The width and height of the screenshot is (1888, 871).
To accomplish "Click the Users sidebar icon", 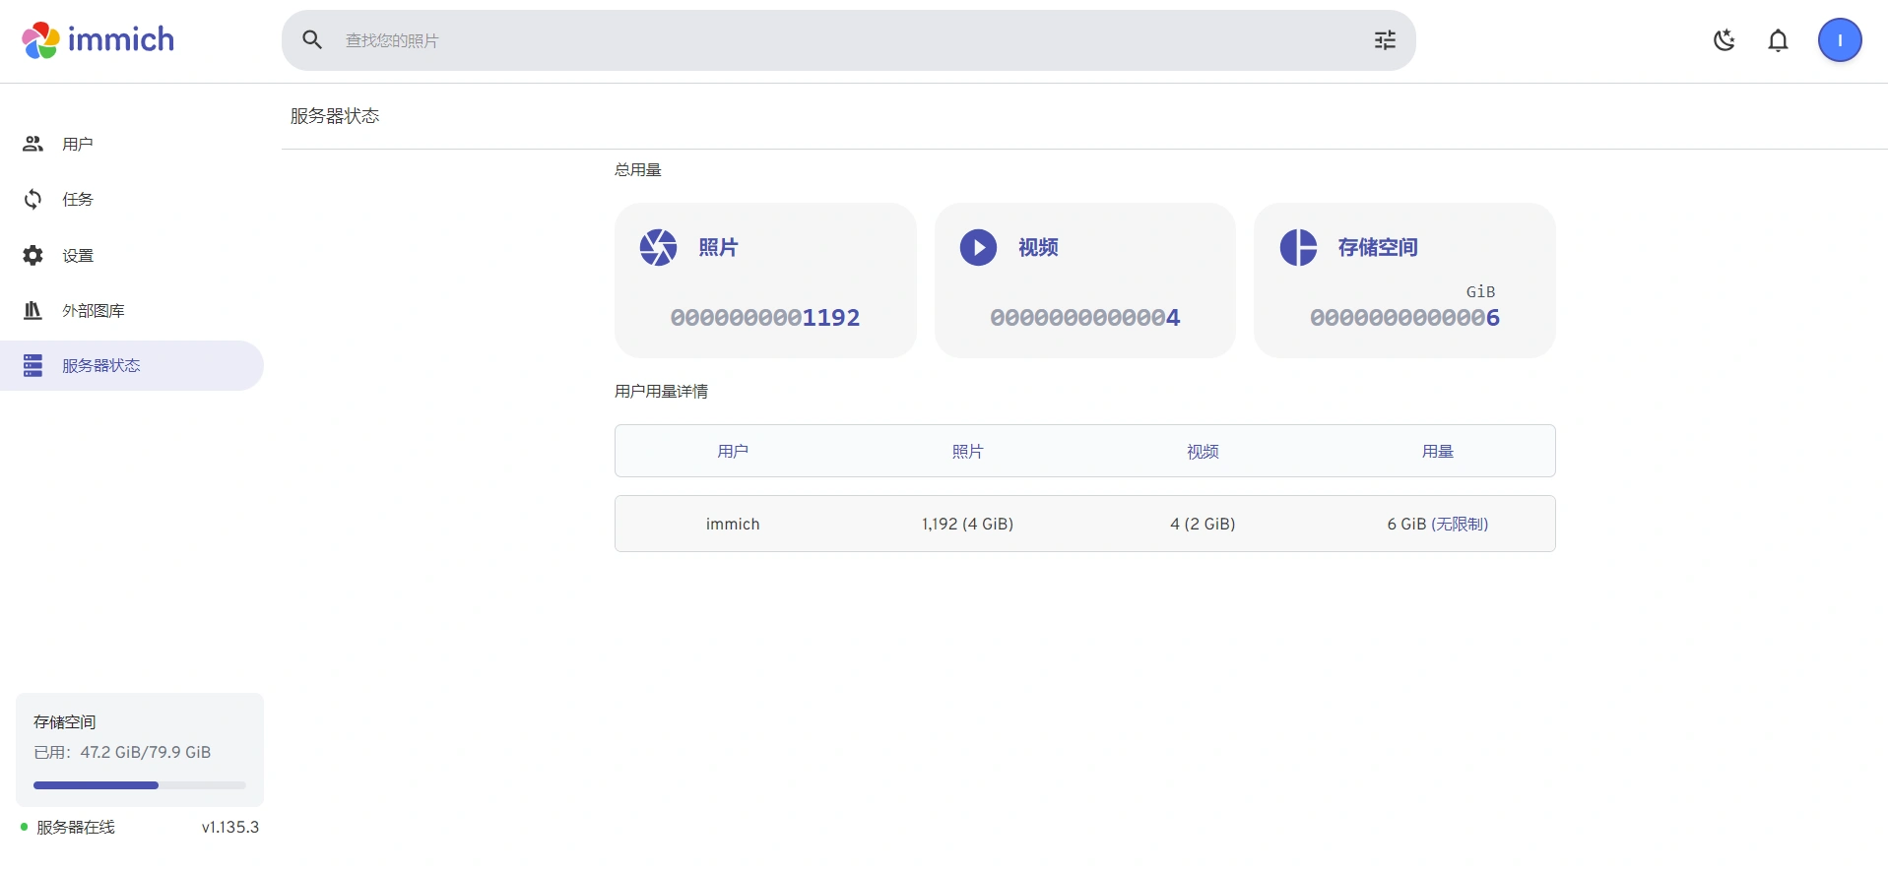I will (33, 144).
